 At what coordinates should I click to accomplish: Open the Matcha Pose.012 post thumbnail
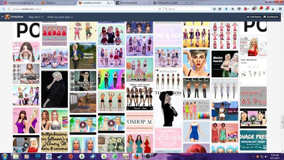[225, 64]
